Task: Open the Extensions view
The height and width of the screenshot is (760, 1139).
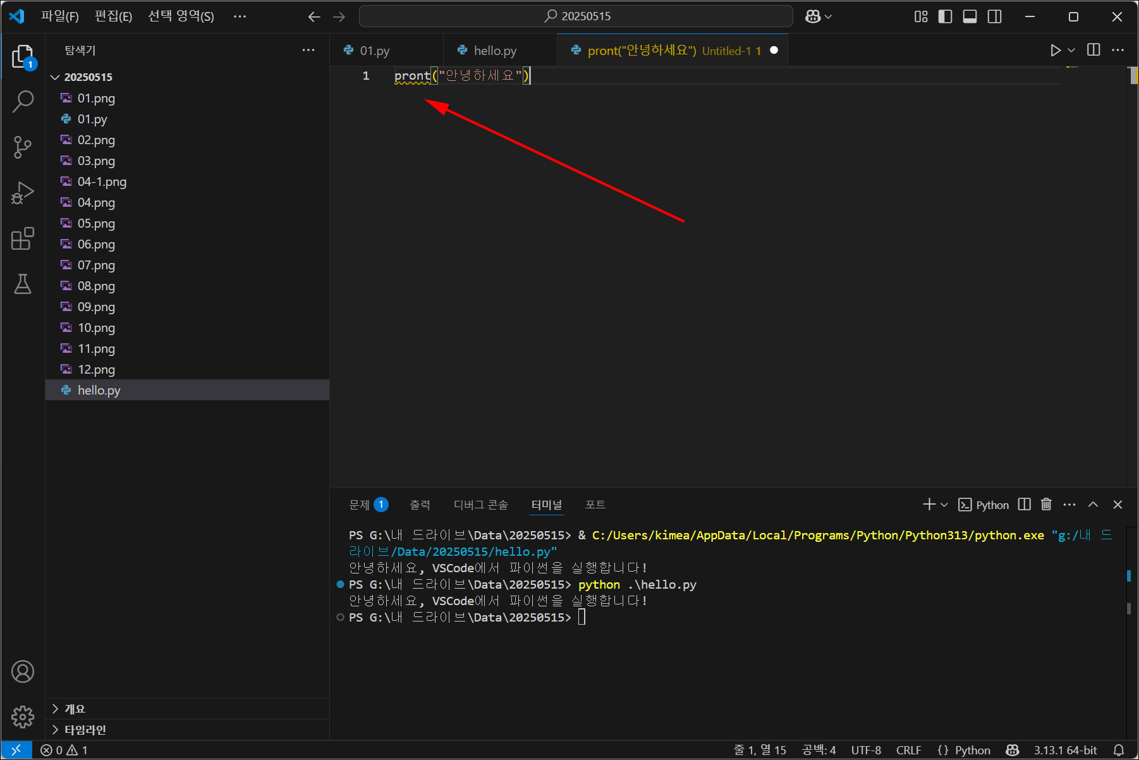Action: point(23,238)
